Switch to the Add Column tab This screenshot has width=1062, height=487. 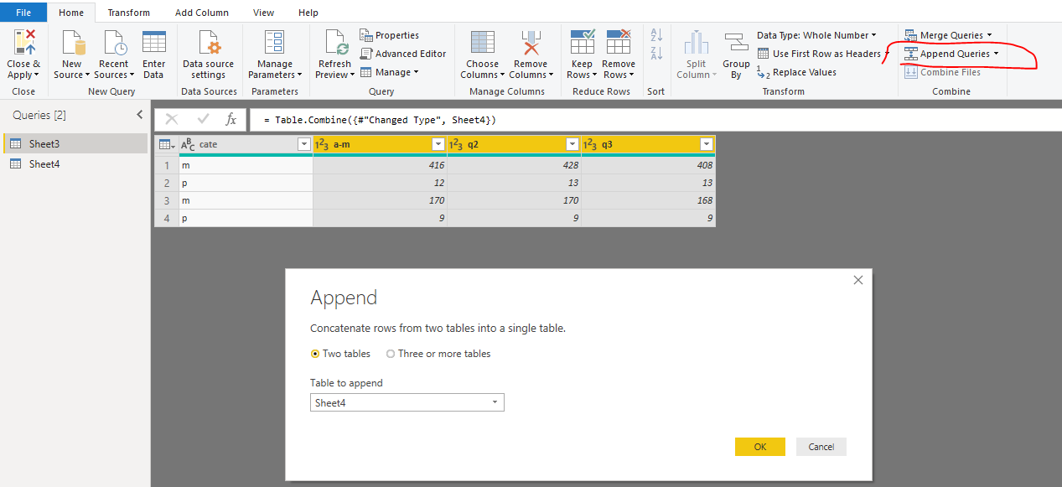point(202,13)
